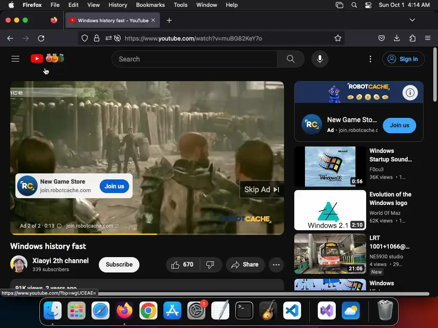Open Firefox extensions puzzle icon

point(412,38)
